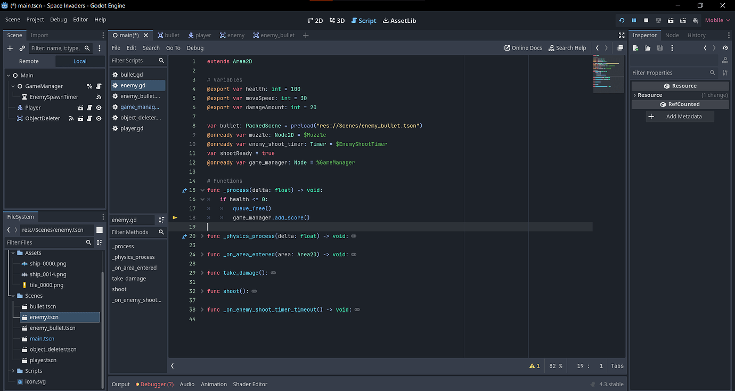735x391 pixels.
Task: Open the script editor Go To menu
Action: [x=173, y=48]
